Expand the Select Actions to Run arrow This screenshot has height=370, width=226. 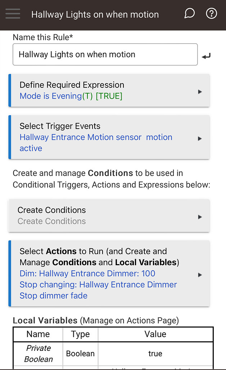200,275
